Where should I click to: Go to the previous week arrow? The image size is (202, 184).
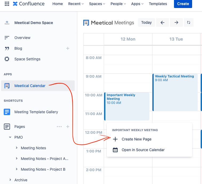click(x=163, y=22)
